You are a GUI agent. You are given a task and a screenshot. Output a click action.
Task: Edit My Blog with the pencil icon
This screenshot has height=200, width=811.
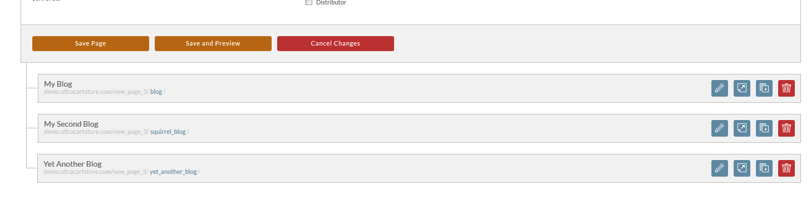[720, 88]
